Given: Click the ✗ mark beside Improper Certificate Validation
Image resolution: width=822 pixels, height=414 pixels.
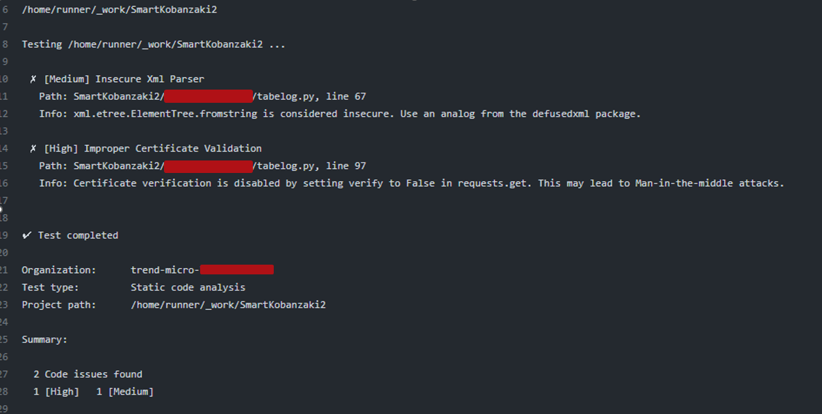Looking at the screenshot, I should pos(33,149).
